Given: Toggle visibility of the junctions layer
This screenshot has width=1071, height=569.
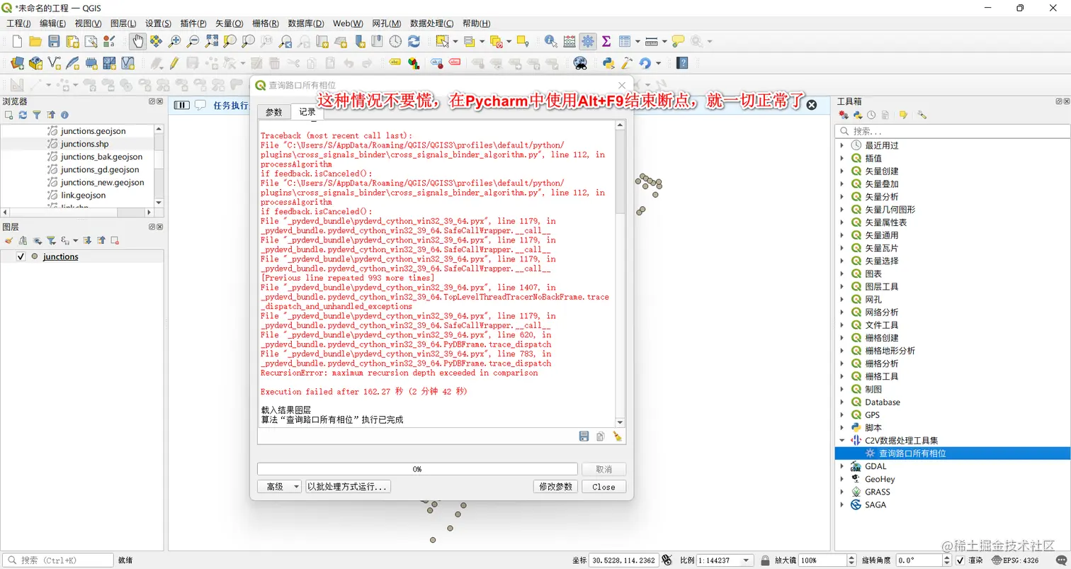Looking at the screenshot, I should 21,257.
